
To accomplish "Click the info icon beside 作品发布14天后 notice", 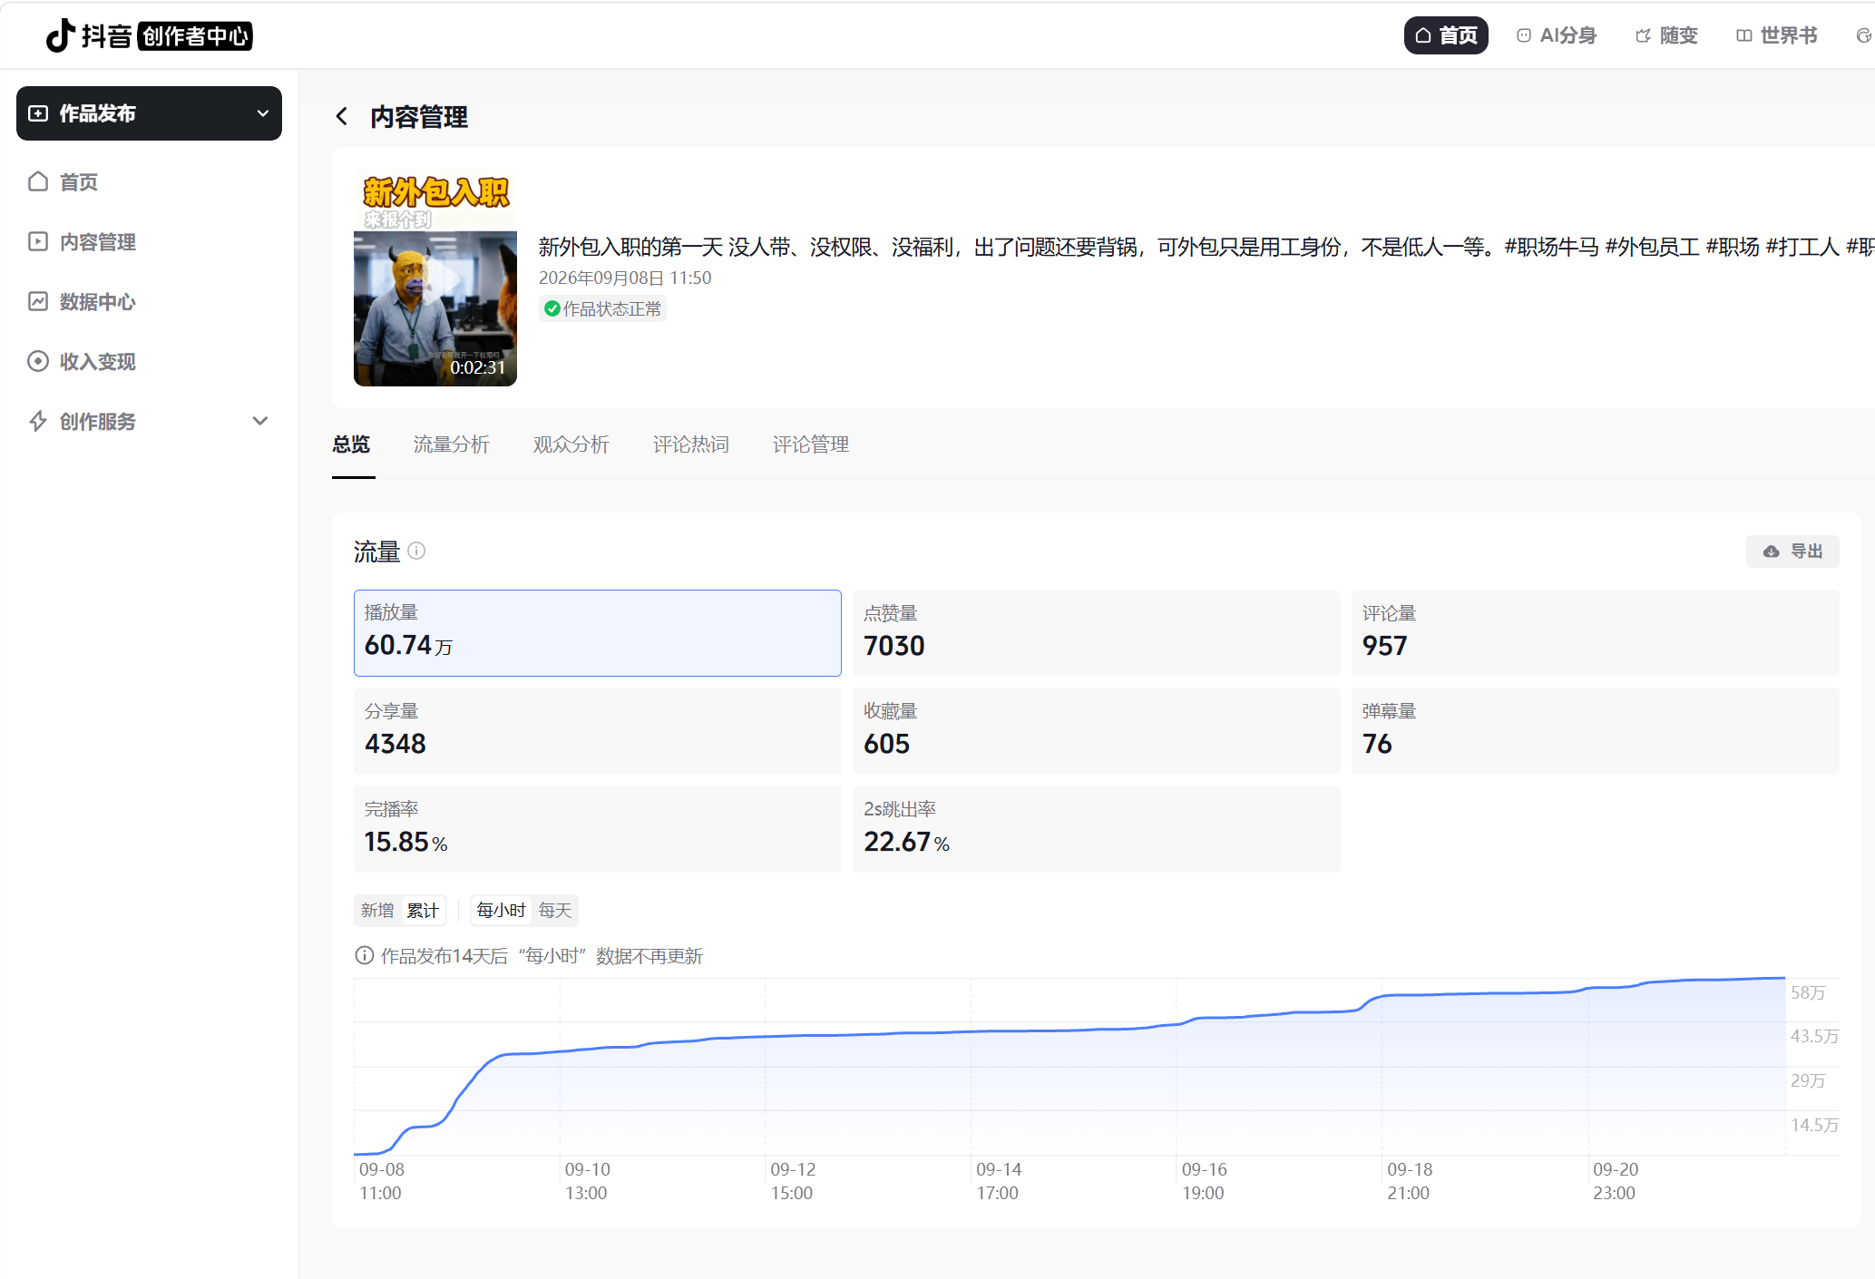I will [364, 955].
